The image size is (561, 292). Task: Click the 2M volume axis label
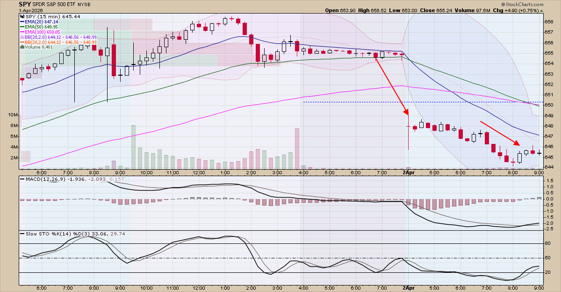(14, 158)
